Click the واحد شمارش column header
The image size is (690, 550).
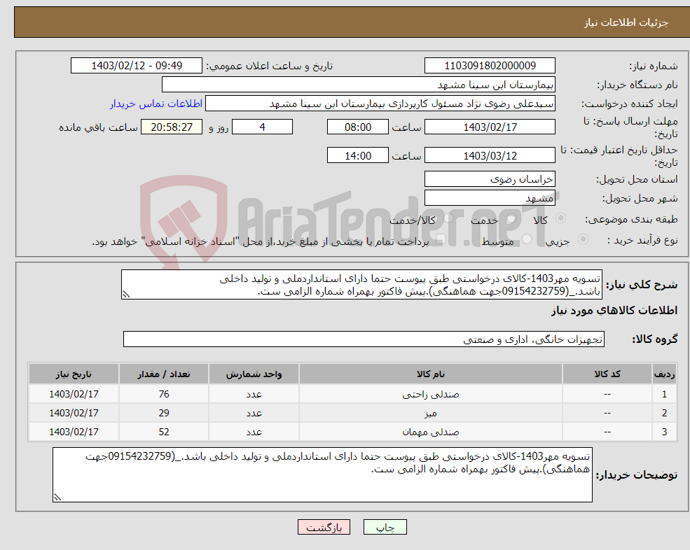254,374
